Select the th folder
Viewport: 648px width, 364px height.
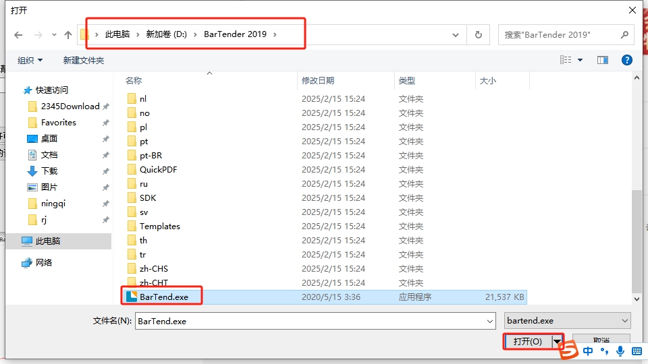coord(143,240)
